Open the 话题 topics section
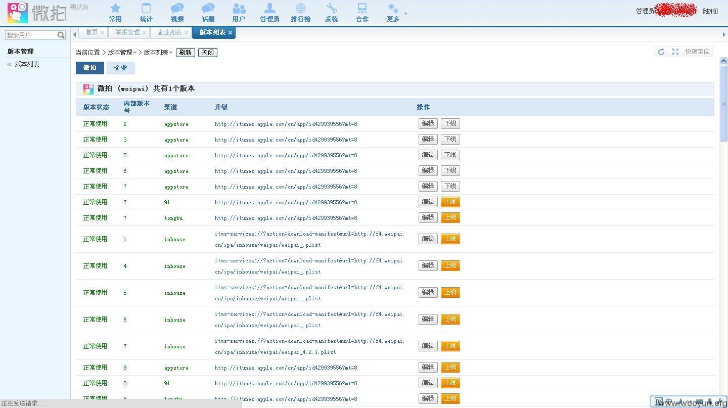728x408 pixels. point(208,13)
